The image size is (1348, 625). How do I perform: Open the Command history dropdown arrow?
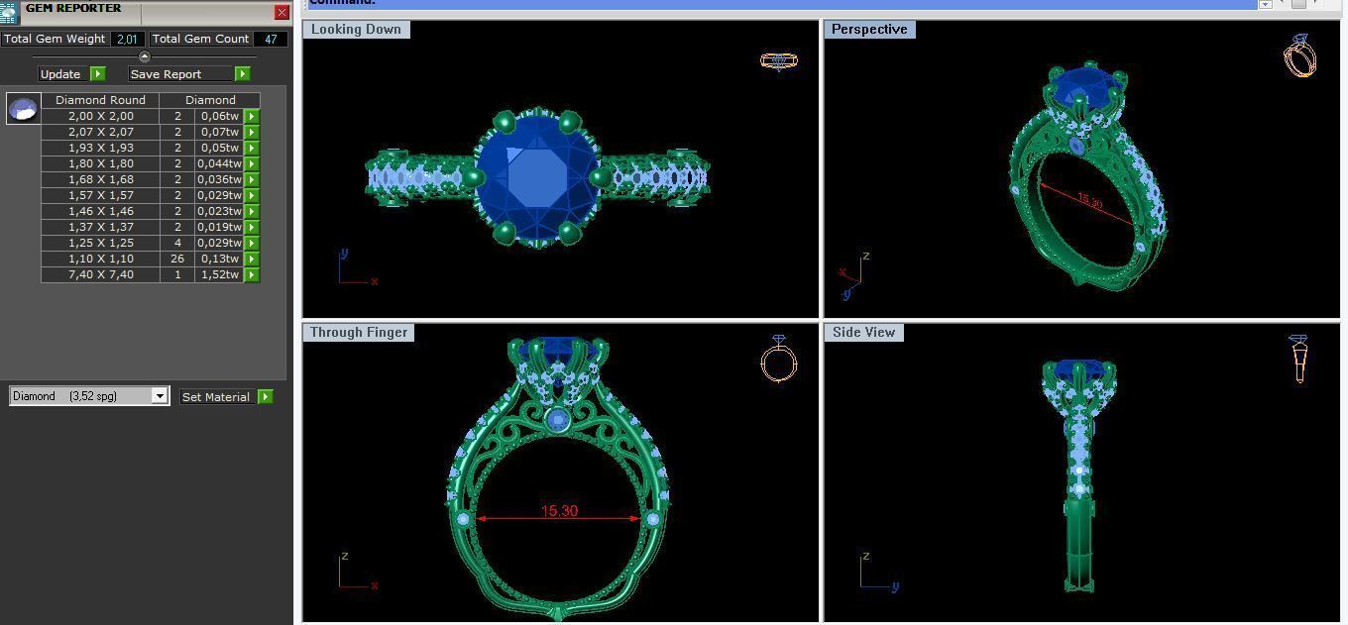[x=1265, y=4]
